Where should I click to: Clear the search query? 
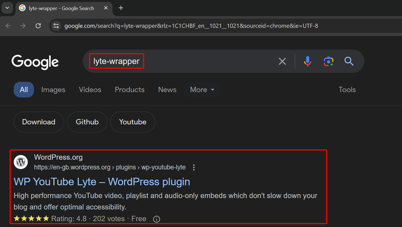(x=282, y=61)
